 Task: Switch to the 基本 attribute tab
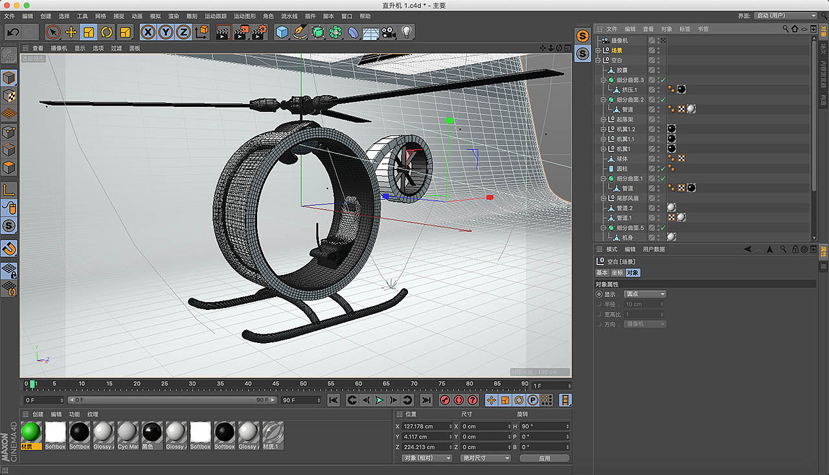tap(602, 272)
